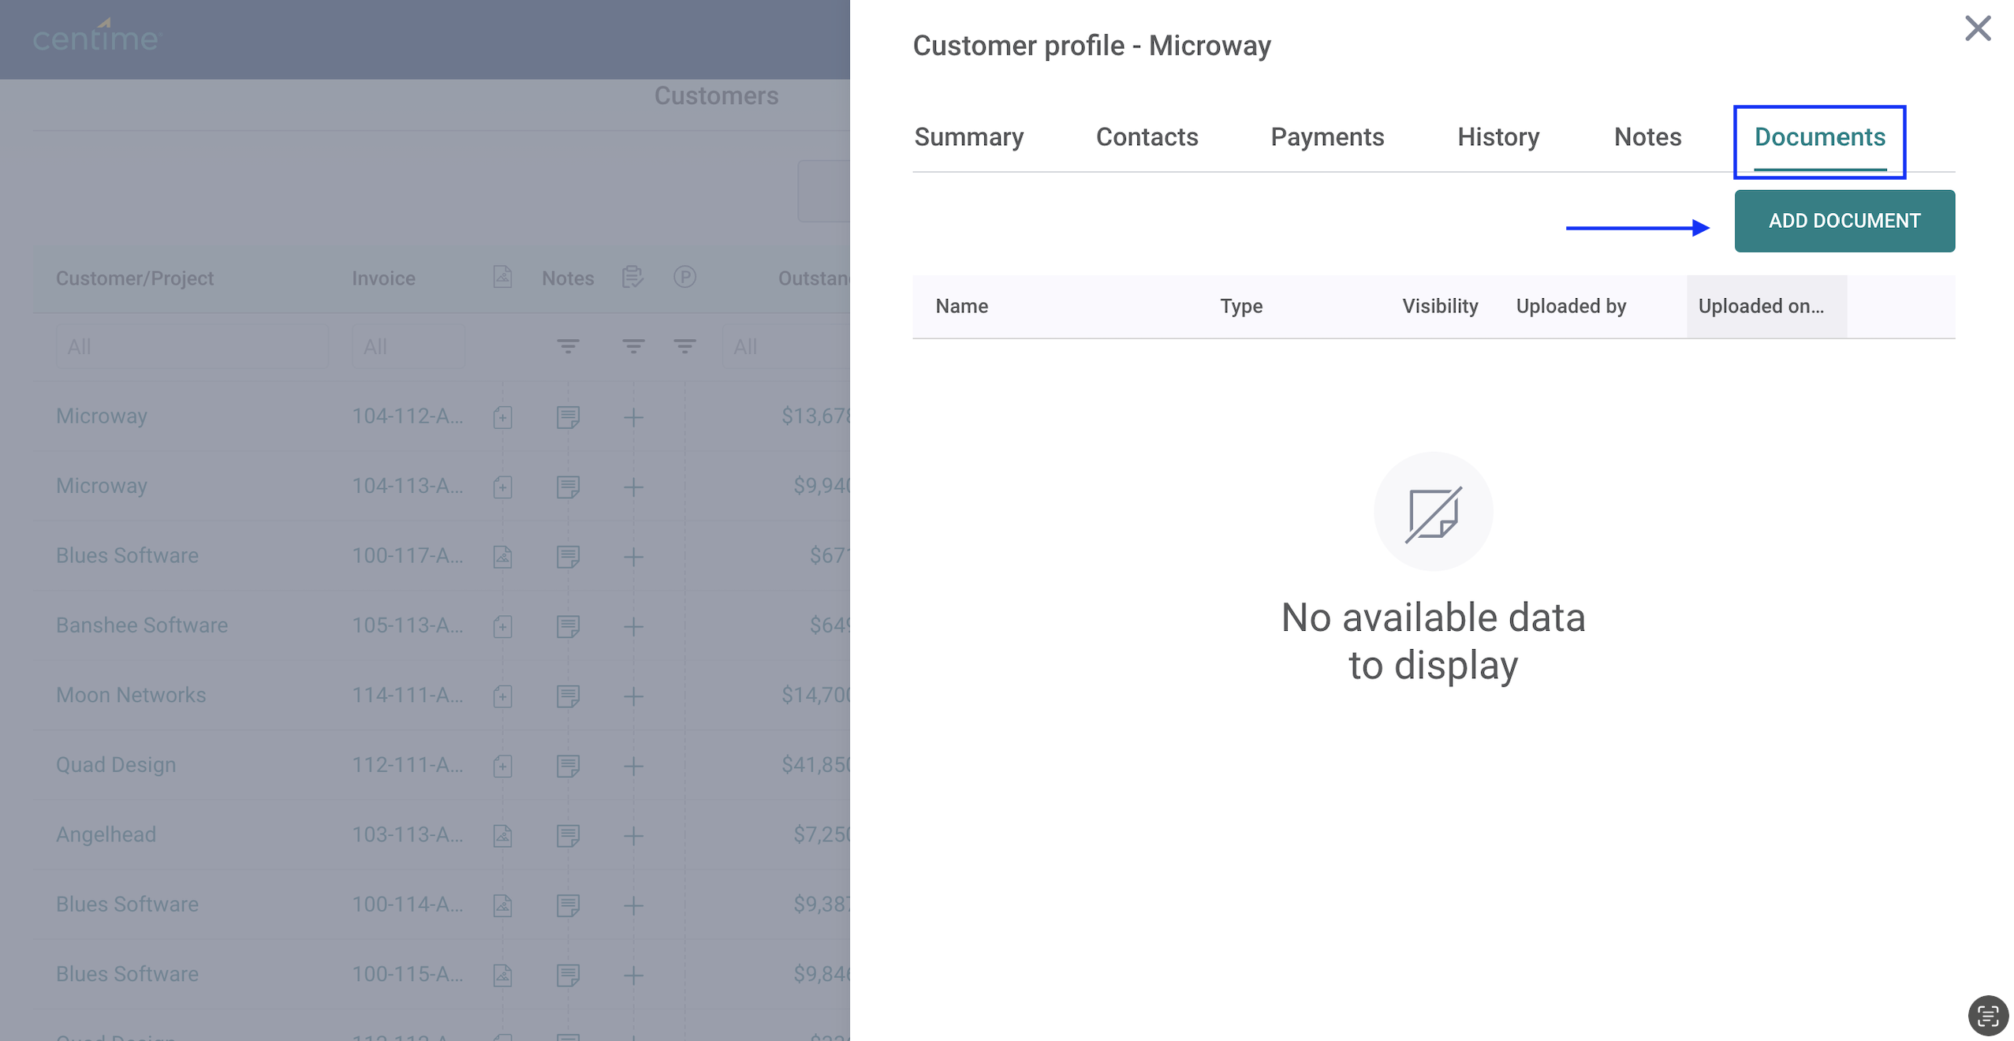Open notes icon for invoice 100-117-A

pos(567,556)
